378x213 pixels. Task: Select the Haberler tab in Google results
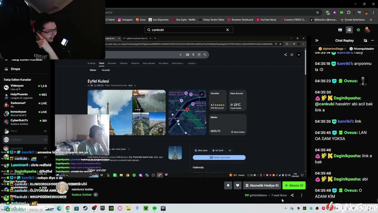[135, 63]
